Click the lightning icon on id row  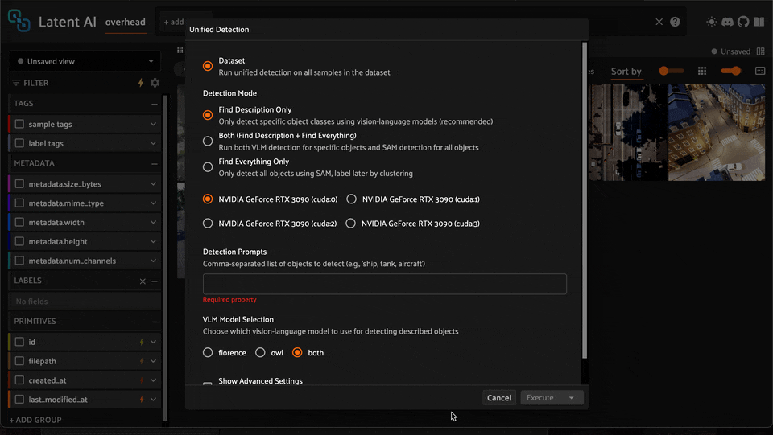coord(142,342)
